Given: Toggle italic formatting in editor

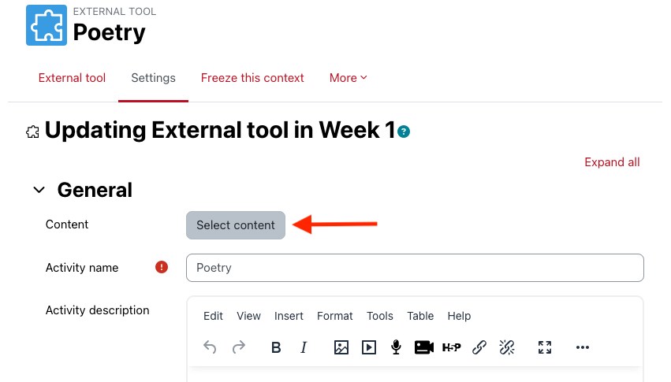Looking at the screenshot, I should [304, 347].
